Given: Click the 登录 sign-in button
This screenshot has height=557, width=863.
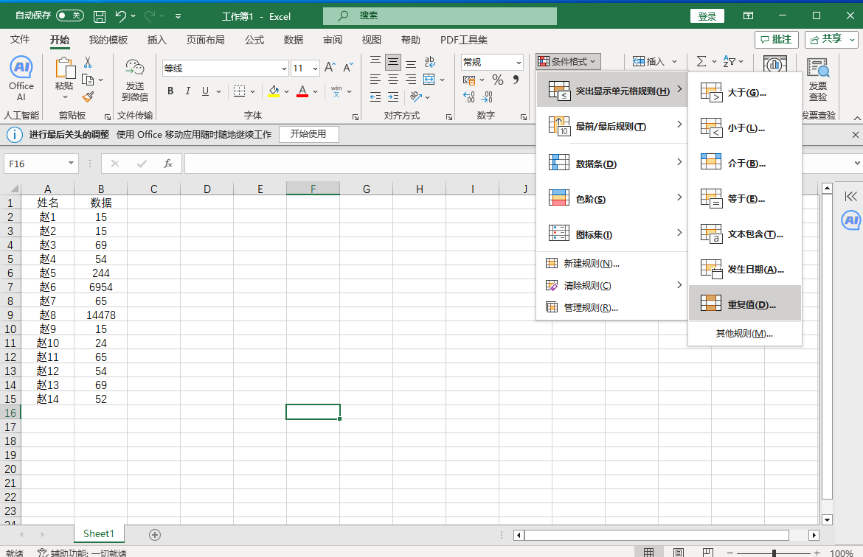Looking at the screenshot, I should pyautogui.click(x=707, y=16).
